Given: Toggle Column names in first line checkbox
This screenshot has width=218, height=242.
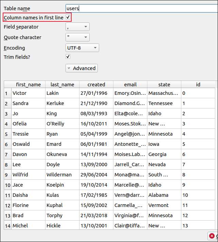Looking at the screenshot, I should (68, 17).
